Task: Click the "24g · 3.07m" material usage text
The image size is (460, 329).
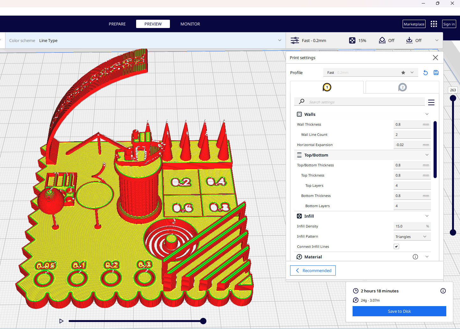Action: coord(370,300)
